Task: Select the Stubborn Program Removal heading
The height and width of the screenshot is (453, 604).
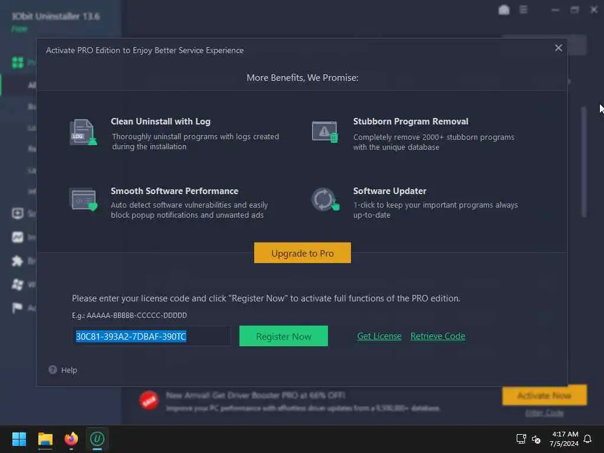Action: tap(411, 122)
